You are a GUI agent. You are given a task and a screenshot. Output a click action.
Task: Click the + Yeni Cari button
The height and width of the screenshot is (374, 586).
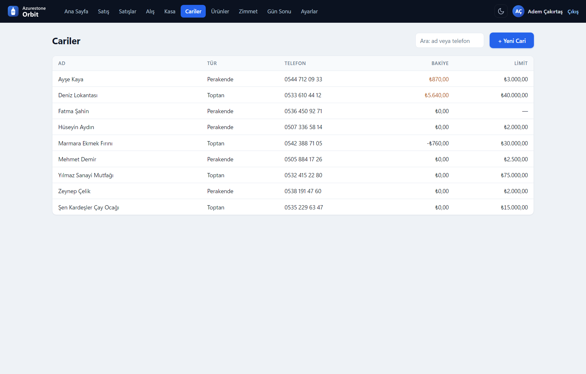click(512, 41)
